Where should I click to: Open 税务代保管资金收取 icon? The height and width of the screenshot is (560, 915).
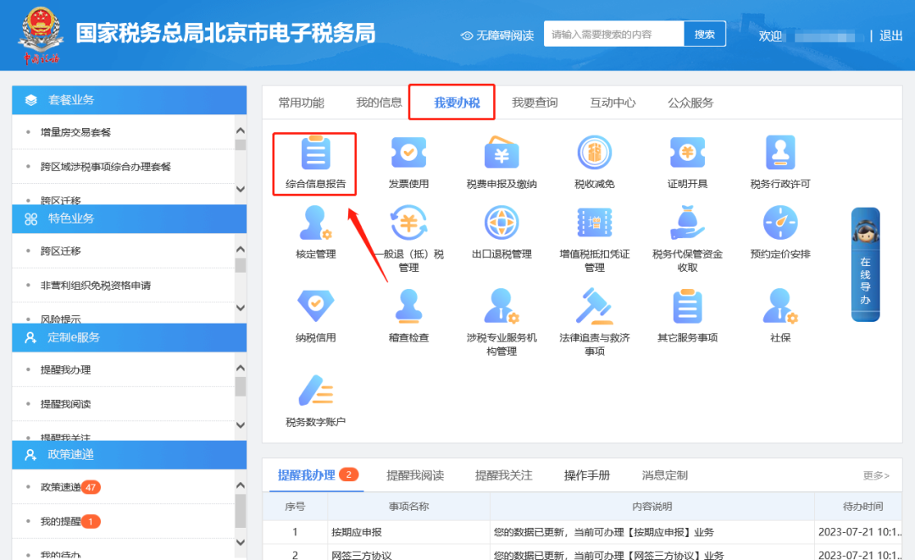click(x=687, y=223)
